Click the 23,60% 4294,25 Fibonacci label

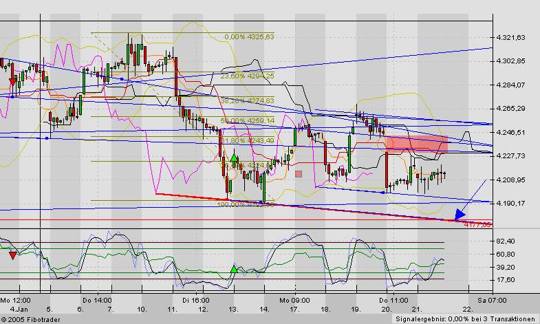tap(247, 76)
